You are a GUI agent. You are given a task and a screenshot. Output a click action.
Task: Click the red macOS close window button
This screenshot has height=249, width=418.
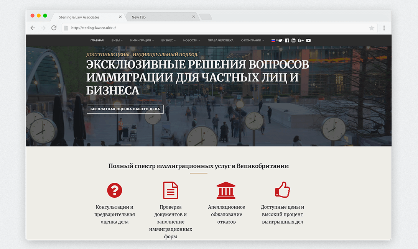(x=33, y=16)
